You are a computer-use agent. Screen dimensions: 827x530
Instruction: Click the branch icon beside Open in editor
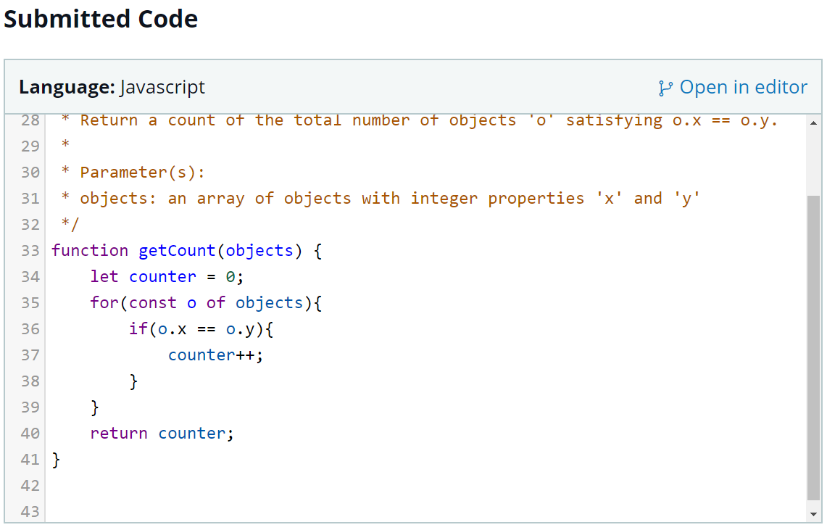(x=665, y=87)
